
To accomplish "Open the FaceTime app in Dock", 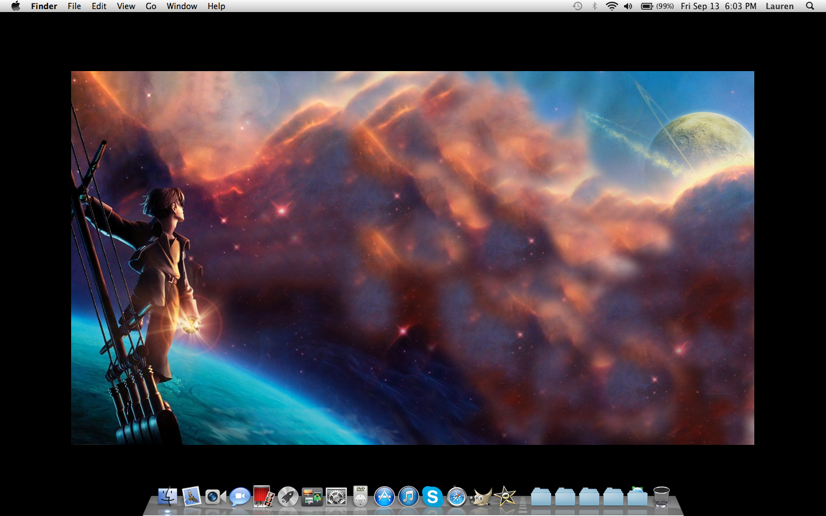I will point(216,497).
